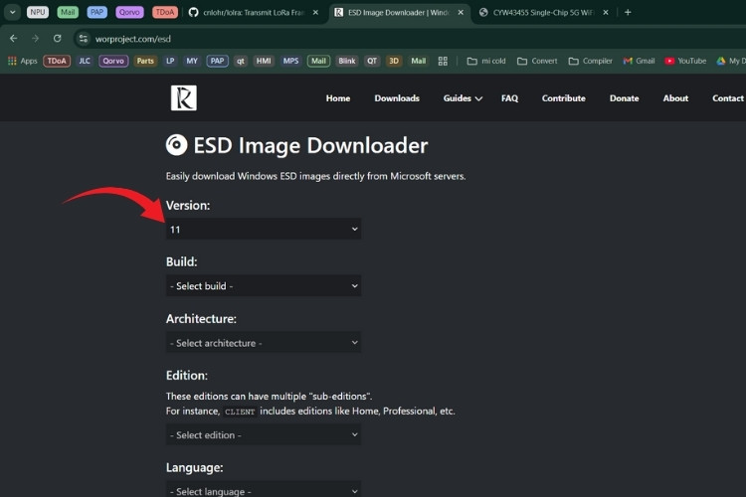Open the Blink bookmark
Screen dimensions: 746x497
[x=347, y=61]
